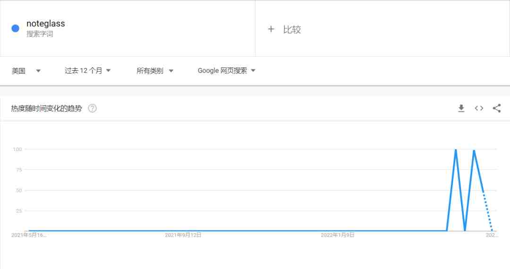
Task: Click the 搜索字词 label under noteglass
Action: pyautogui.click(x=40, y=34)
